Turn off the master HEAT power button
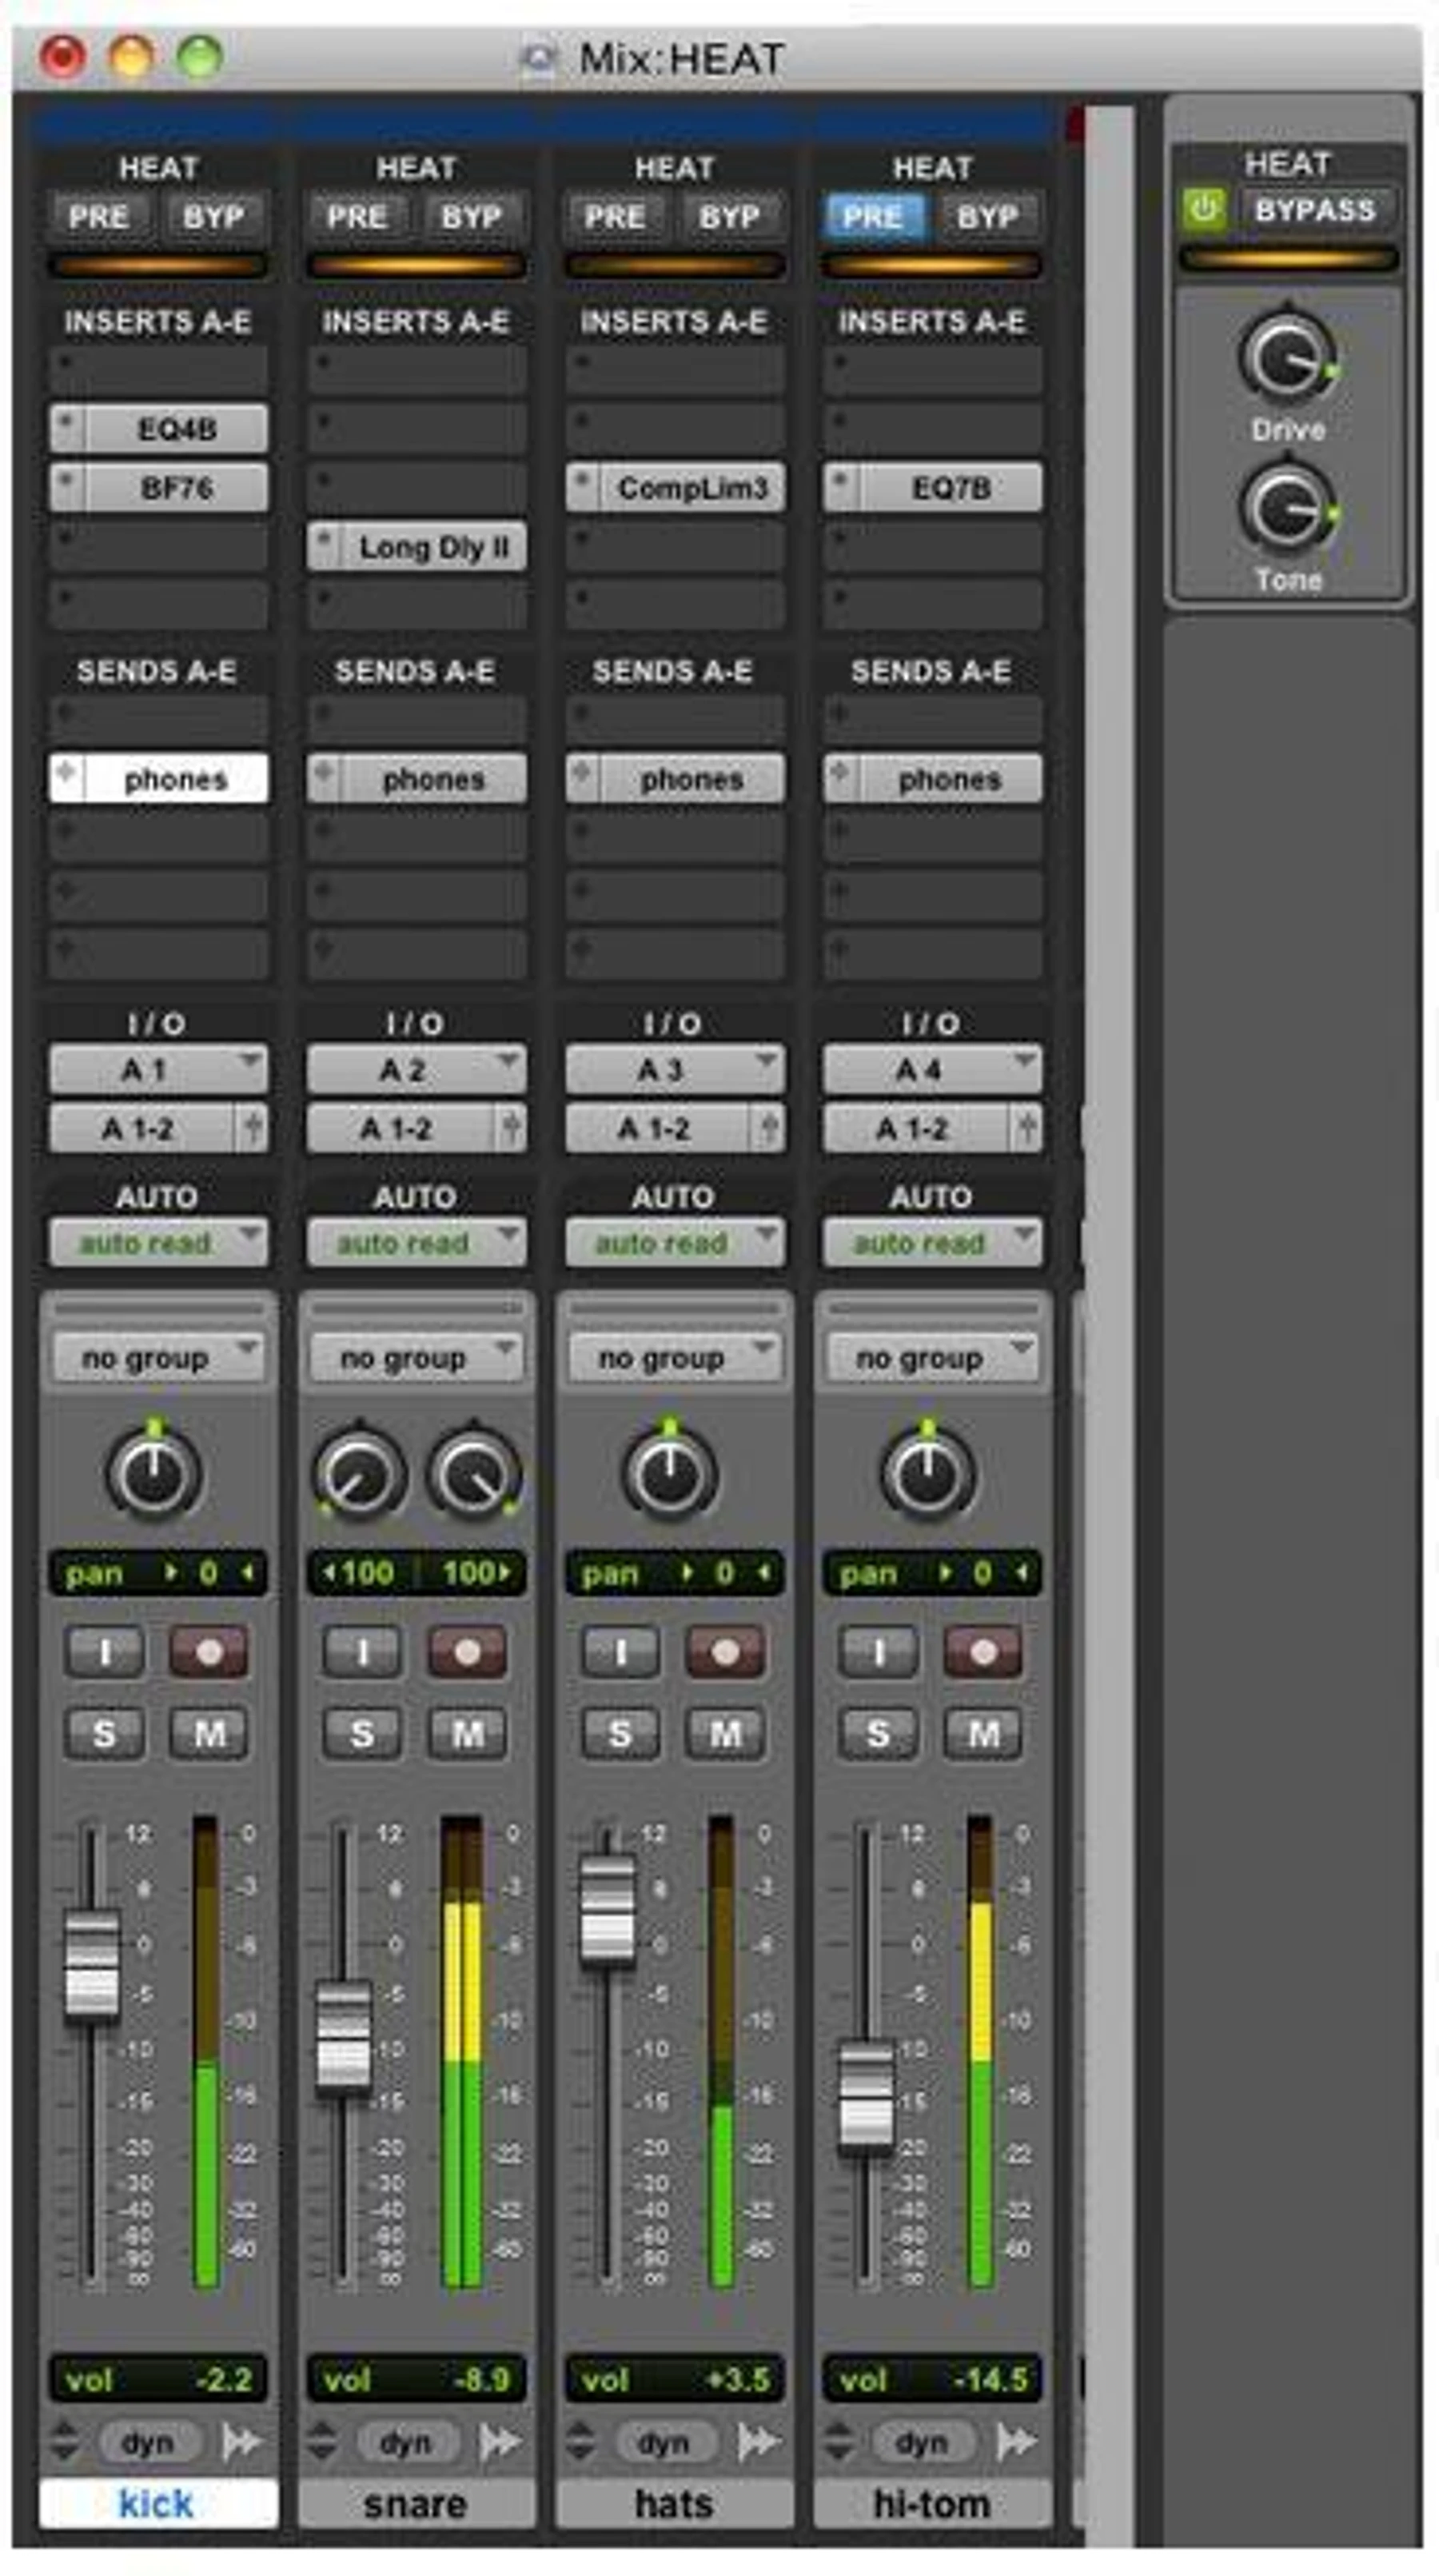 click(1204, 210)
